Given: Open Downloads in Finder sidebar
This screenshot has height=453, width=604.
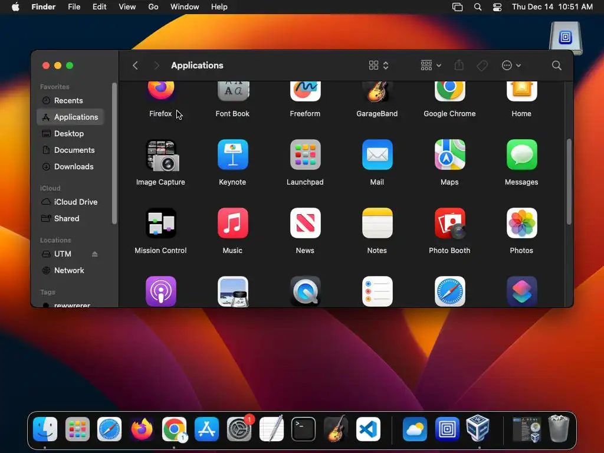Looking at the screenshot, I should tap(70, 167).
